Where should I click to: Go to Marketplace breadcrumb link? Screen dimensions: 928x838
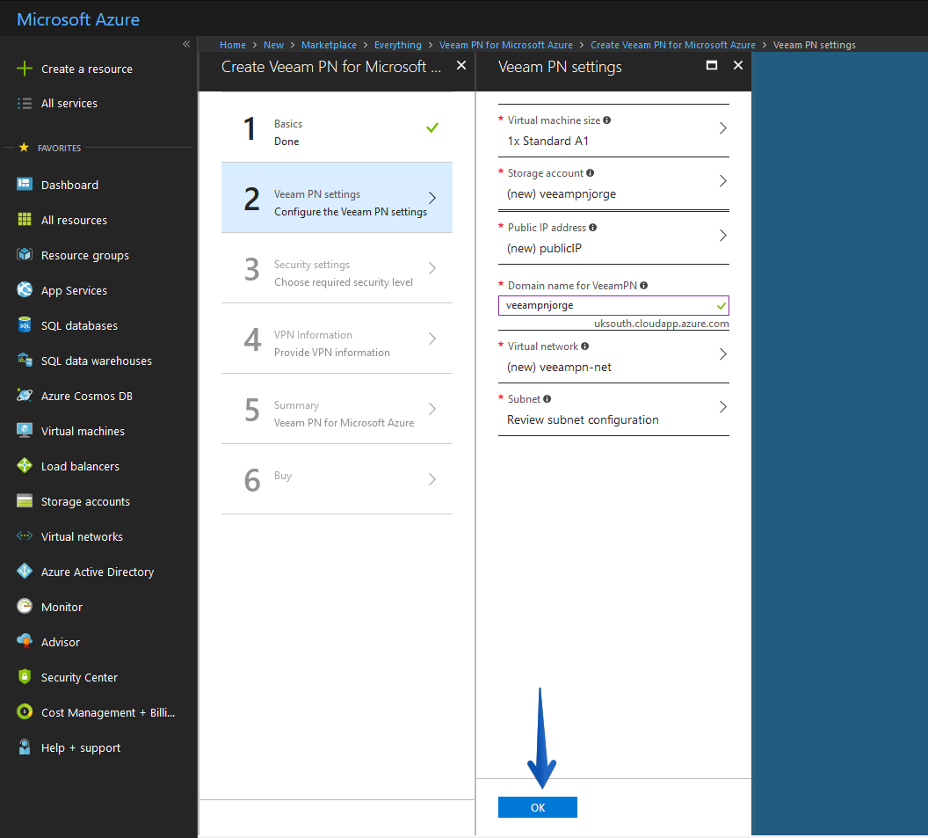tap(329, 45)
